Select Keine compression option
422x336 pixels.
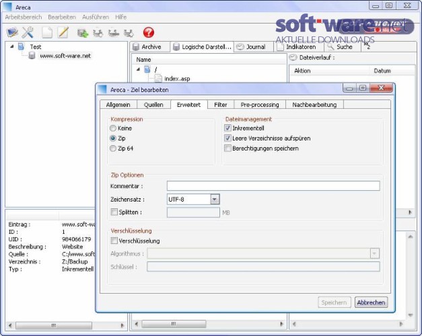(113, 128)
